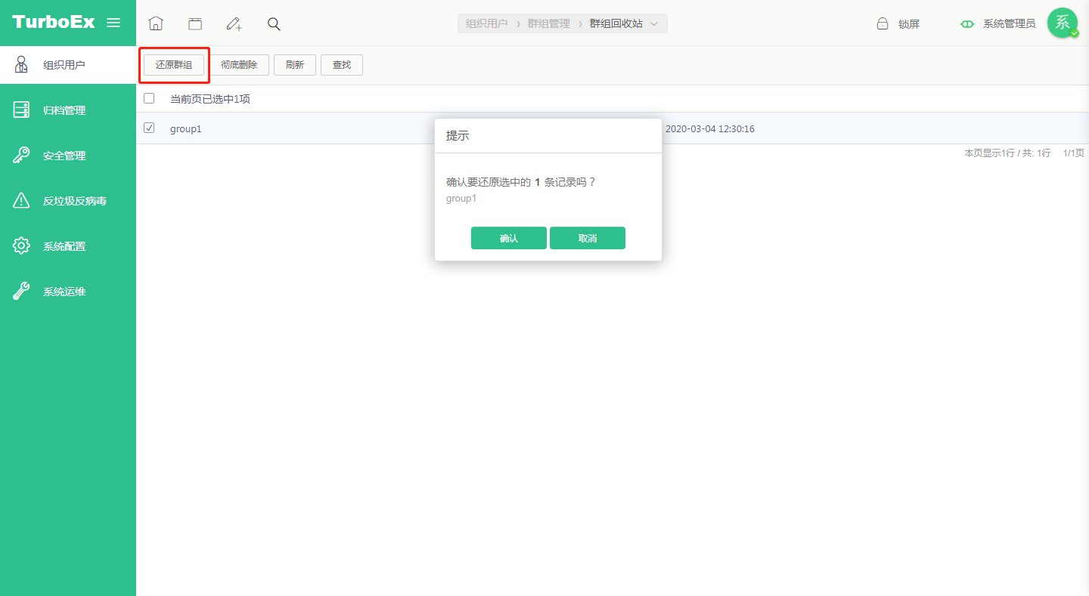Screen dimensions: 1089x596
Task: Click the date 2020-03-04 12:30:16
Action: click(x=710, y=129)
